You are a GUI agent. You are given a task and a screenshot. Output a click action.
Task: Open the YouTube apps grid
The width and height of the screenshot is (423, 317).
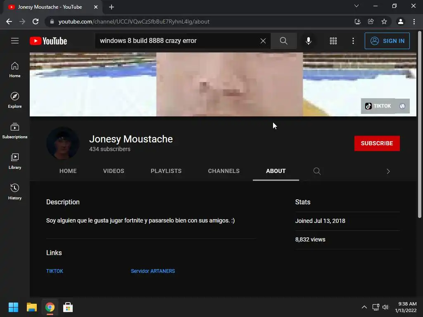point(333,41)
